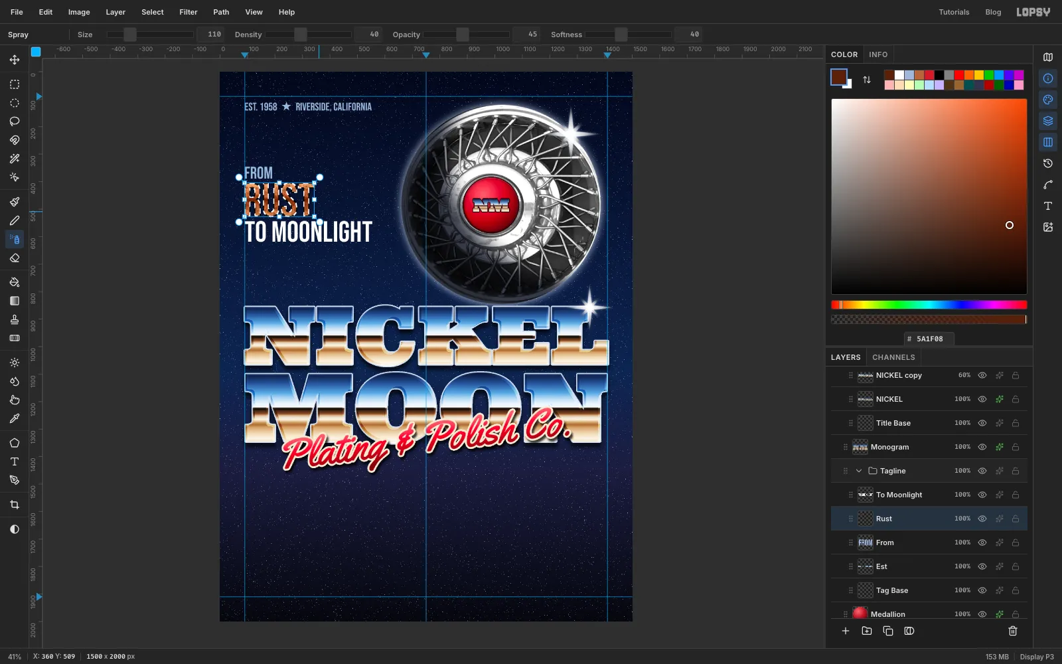The width and height of the screenshot is (1062, 664).
Task: Select the Text tool in left toolbar
Action: coord(15,461)
